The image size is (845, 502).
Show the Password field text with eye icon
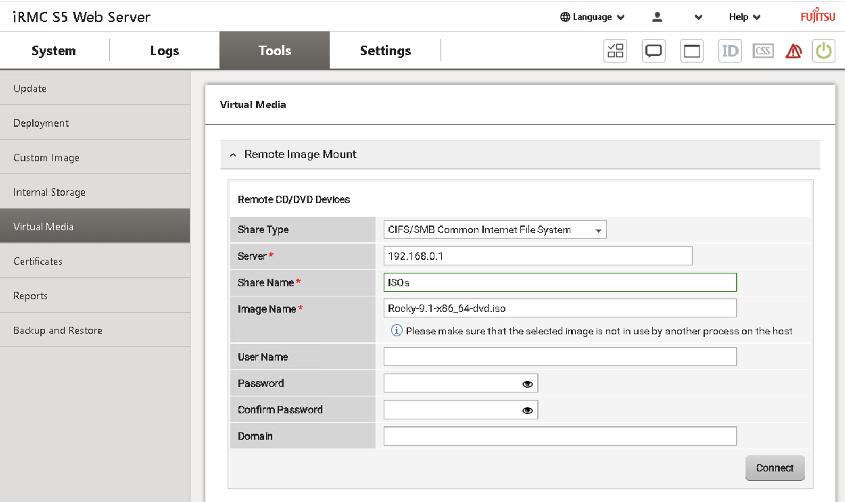pos(527,384)
